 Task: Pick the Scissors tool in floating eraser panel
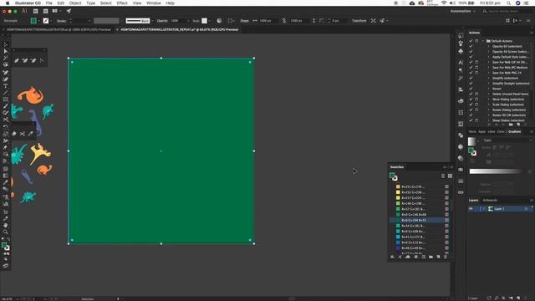tap(23, 134)
